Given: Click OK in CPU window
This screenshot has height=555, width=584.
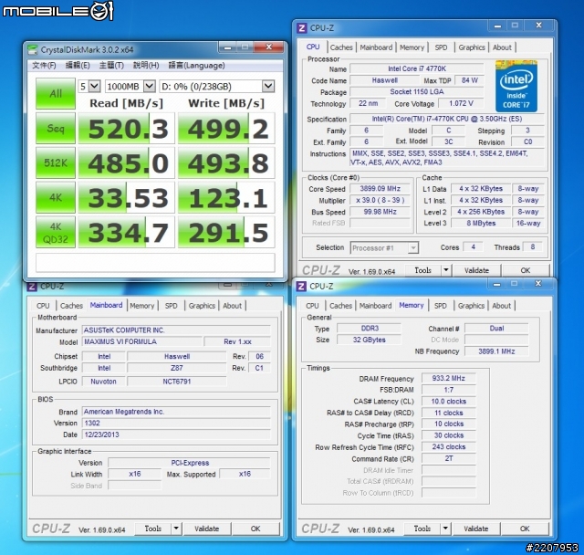Looking at the screenshot, I should coord(526,270).
